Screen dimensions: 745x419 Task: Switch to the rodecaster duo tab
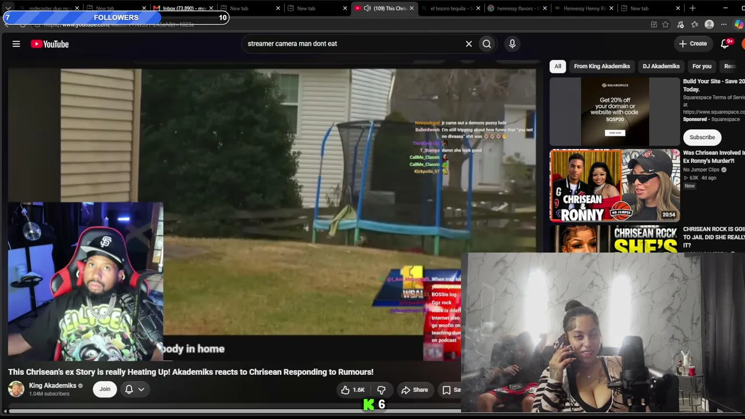[x=49, y=8]
